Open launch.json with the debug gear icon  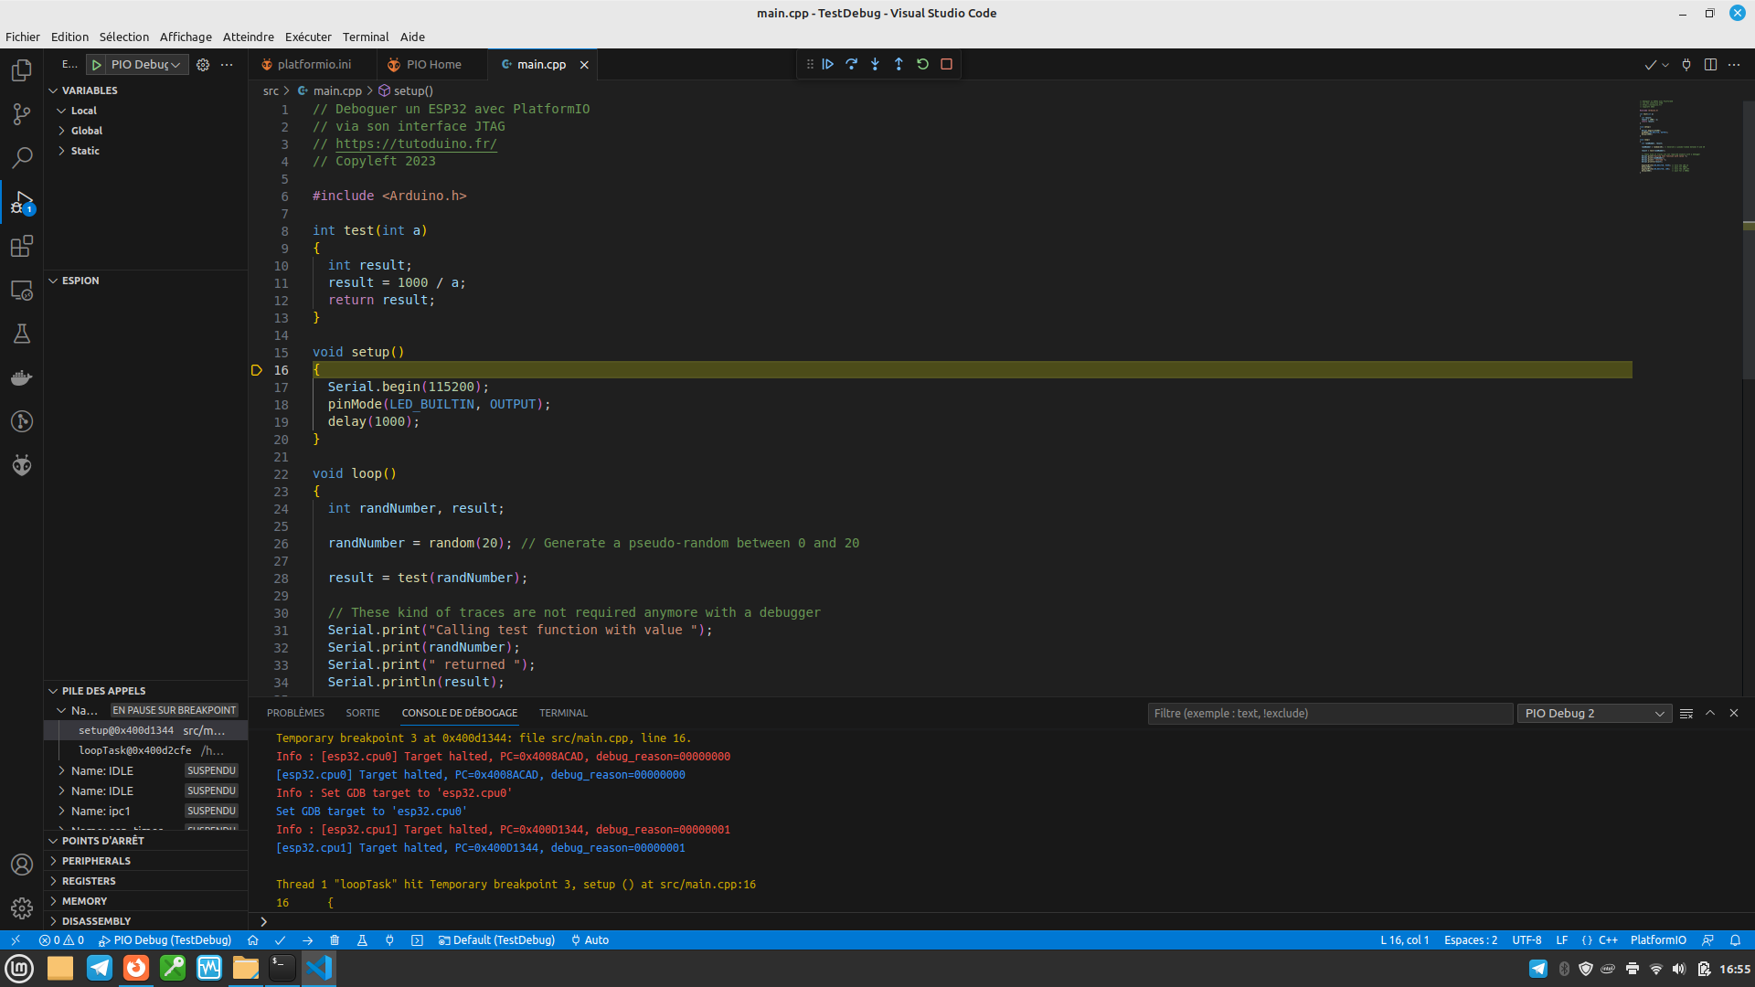click(203, 65)
